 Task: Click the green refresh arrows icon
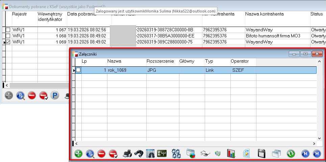[291, 154]
